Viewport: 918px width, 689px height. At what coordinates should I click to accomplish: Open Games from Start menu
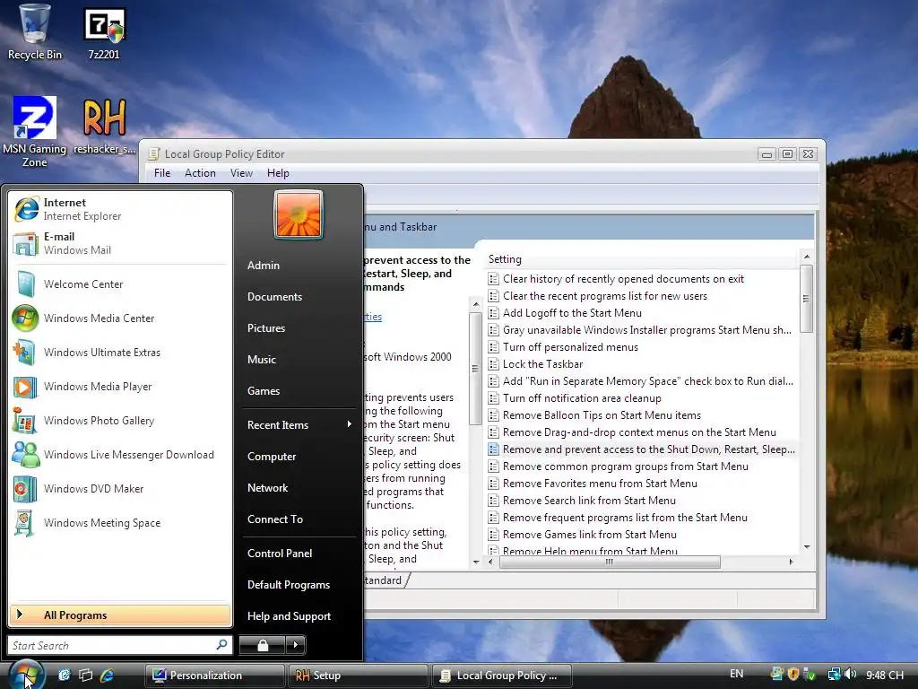[x=264, y=391]
